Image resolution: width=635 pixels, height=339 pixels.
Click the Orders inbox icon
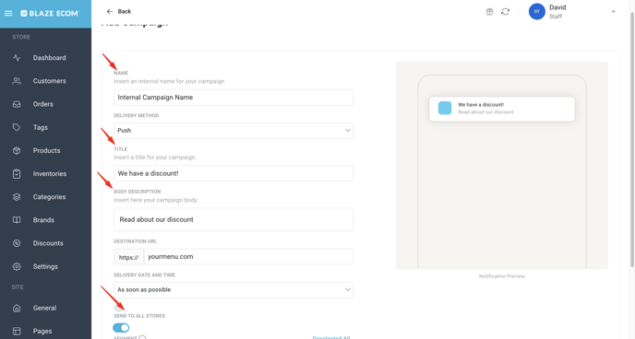point(17,104)
